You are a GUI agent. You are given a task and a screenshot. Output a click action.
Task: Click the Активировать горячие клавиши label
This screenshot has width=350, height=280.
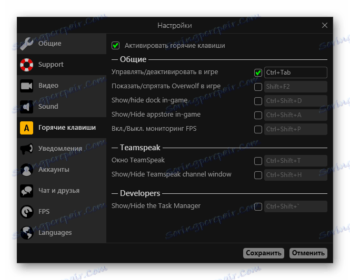point(175,46)
